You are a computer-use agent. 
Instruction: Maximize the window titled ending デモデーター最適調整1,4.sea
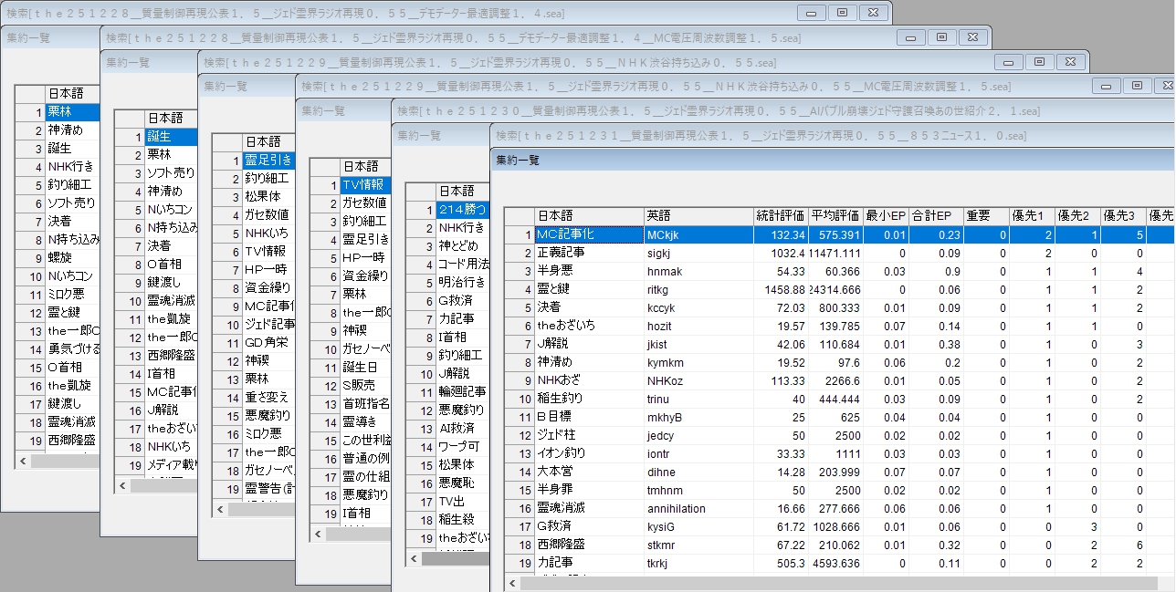[x=842, y=13]
